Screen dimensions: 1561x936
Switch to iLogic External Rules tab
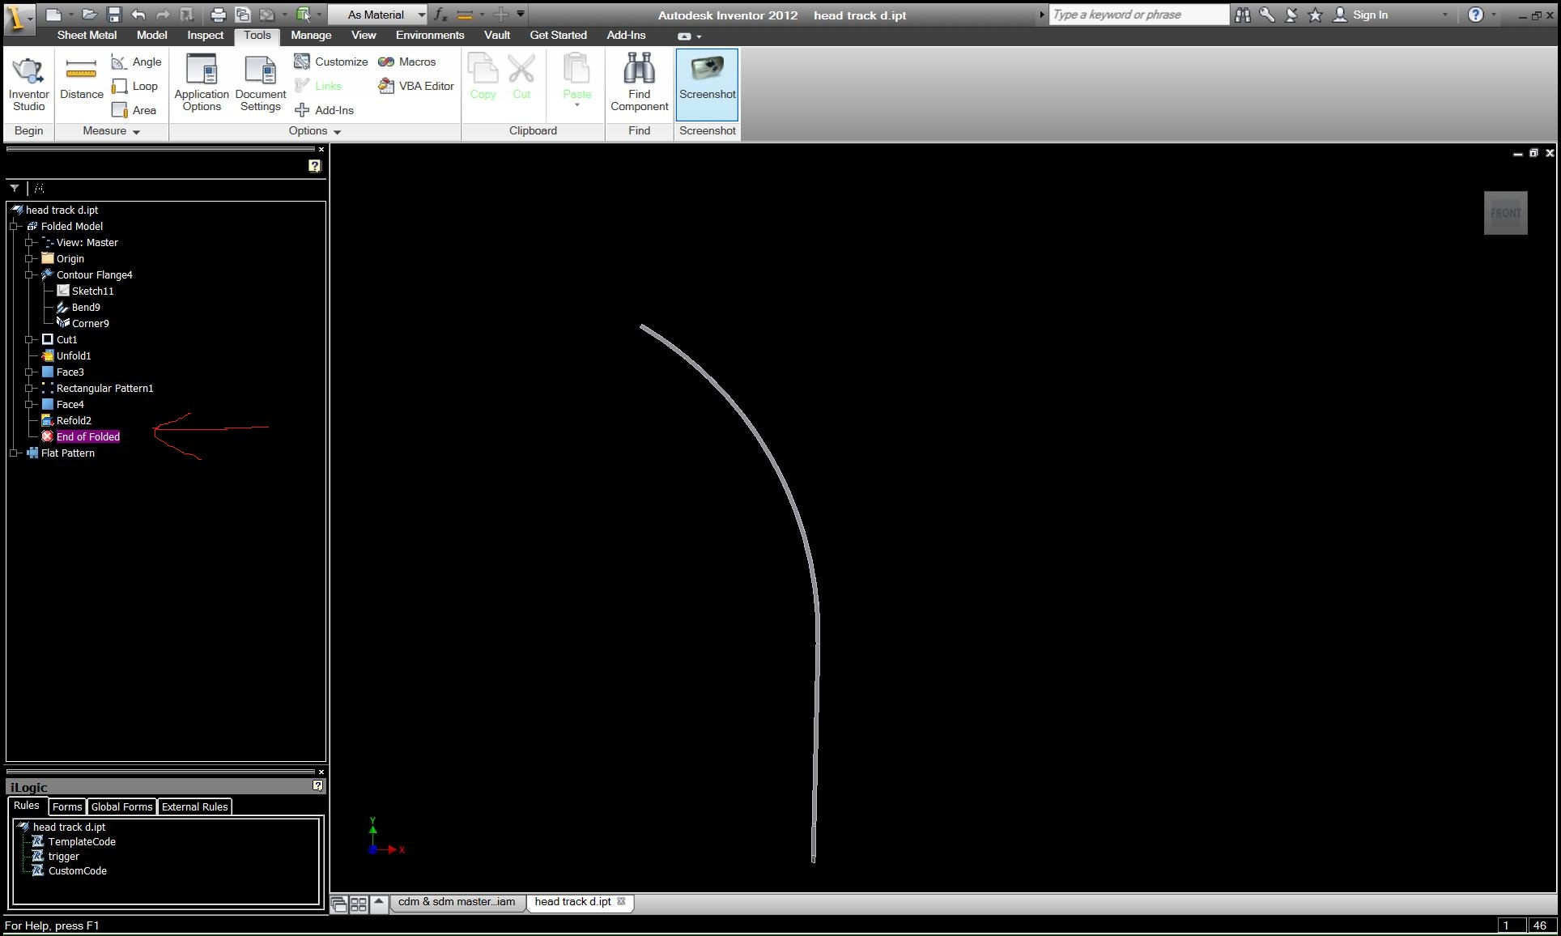(x=194, y=806)
